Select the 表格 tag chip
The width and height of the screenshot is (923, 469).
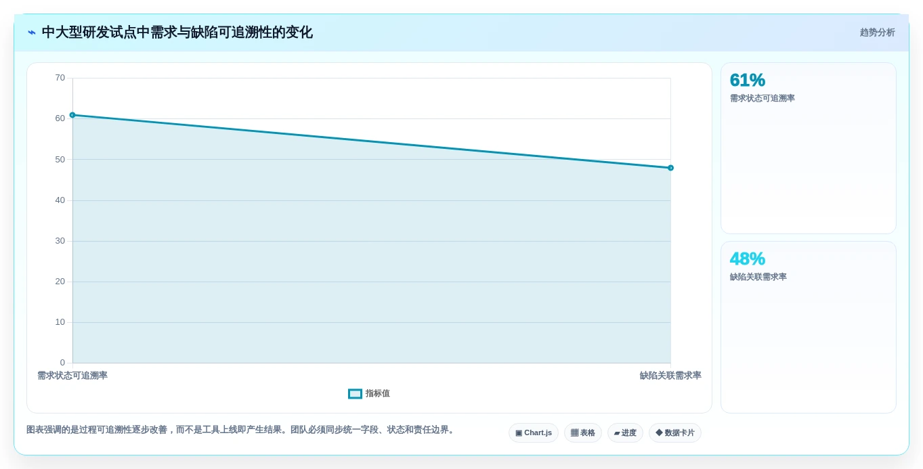[x=583, y=433]
